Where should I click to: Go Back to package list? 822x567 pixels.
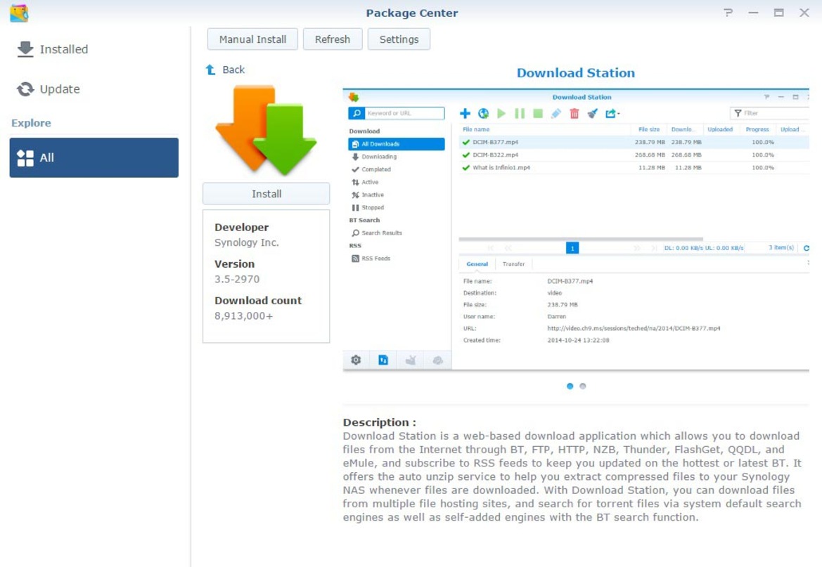226,70
